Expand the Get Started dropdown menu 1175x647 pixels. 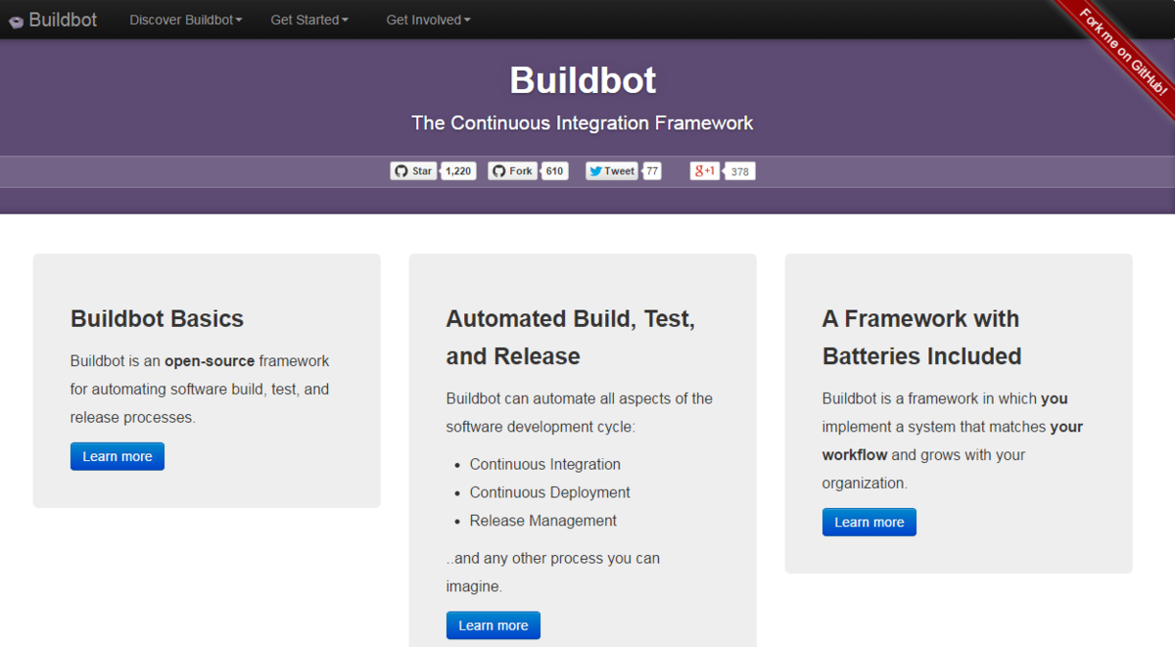click(309, 20)
